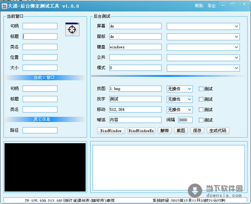Maximize the window
The image size is (251, 204).
click(x=233, y=5)
